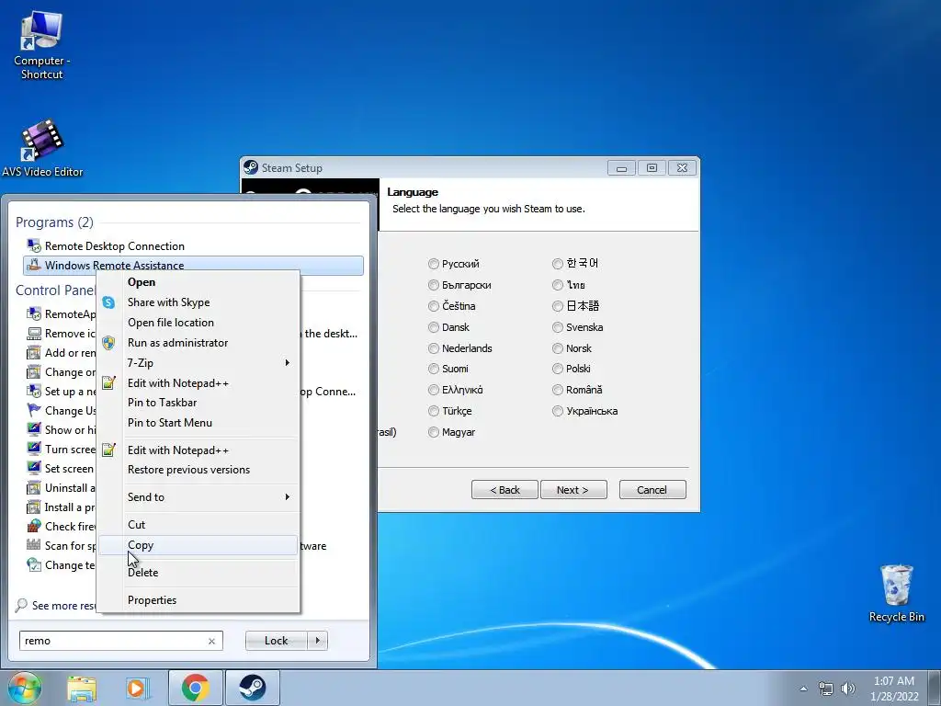
Task: Select the Ελληνικά language option
Action: point(456,390)
